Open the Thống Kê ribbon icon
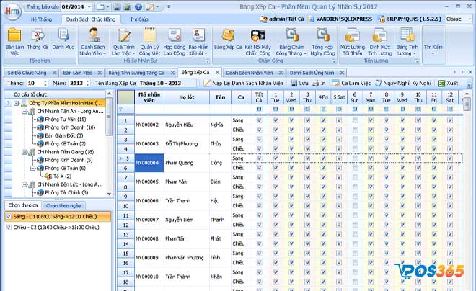 38,40
